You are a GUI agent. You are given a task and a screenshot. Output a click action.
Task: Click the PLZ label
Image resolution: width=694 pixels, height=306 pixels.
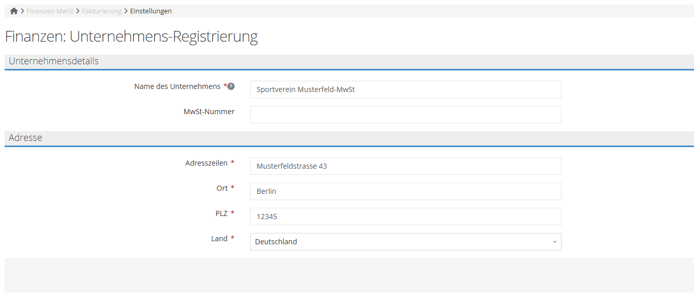tap(221, 213)
